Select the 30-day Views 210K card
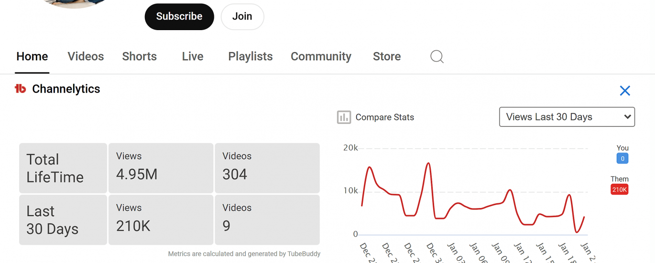Image resolution: width=655 pixels, height=263 pixels. [x=161, y=219]
